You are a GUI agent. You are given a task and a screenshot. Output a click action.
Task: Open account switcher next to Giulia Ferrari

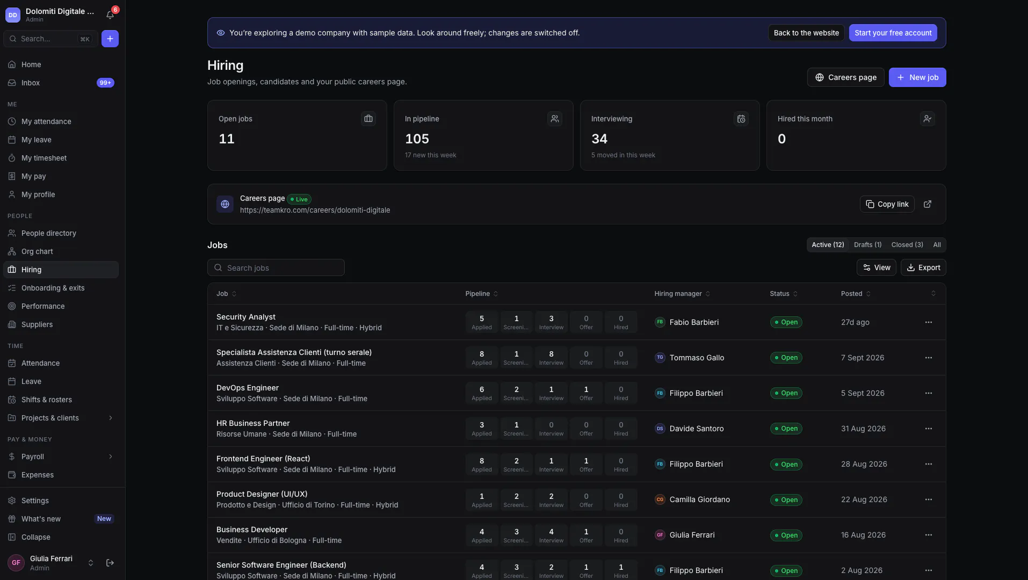[91, 563]
